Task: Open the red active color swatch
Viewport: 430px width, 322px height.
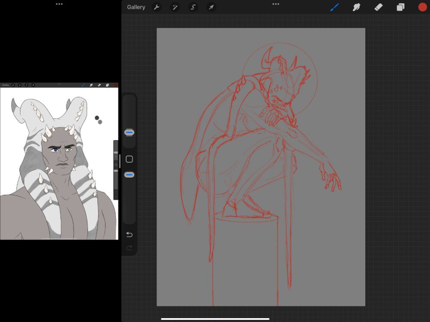Action: (x=422, y=7)
